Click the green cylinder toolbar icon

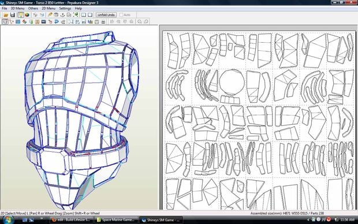31,22
